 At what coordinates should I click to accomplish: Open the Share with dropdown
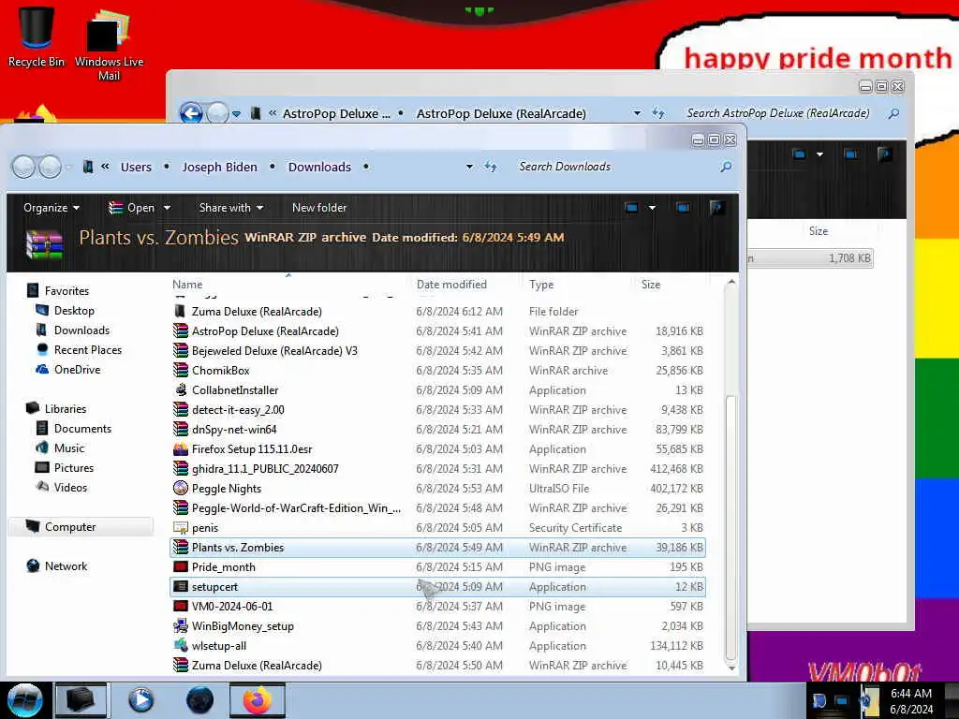click(x=231, y=208)
